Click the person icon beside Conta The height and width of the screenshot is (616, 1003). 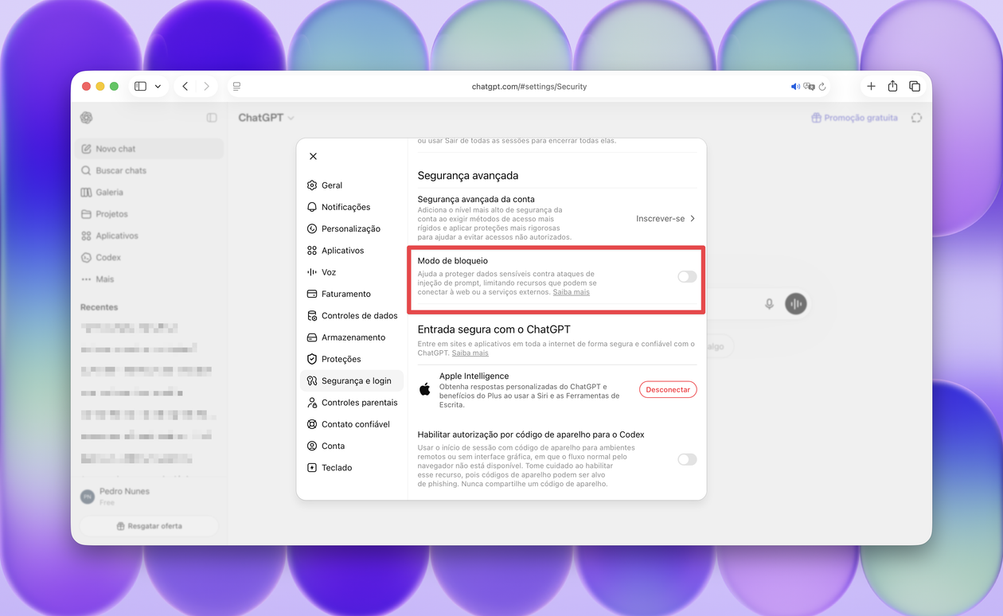[312, 446]
